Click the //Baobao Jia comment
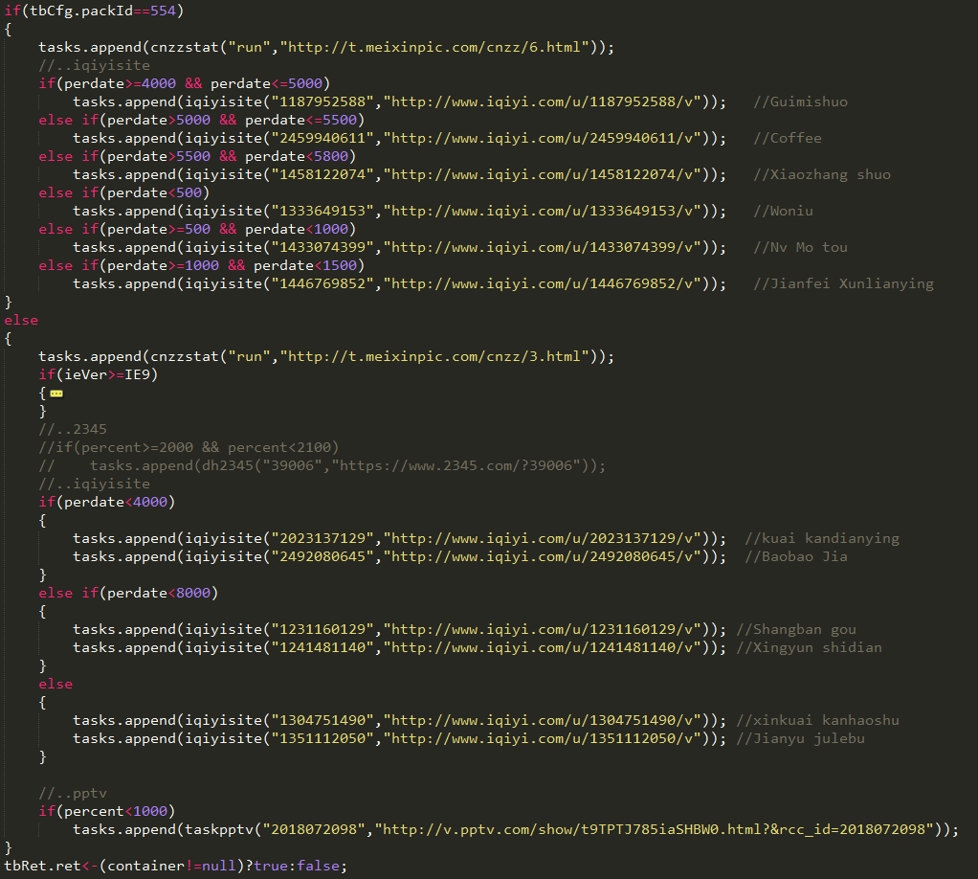The height and width of the screenshot is (879, 978). [x=796, y=556]
